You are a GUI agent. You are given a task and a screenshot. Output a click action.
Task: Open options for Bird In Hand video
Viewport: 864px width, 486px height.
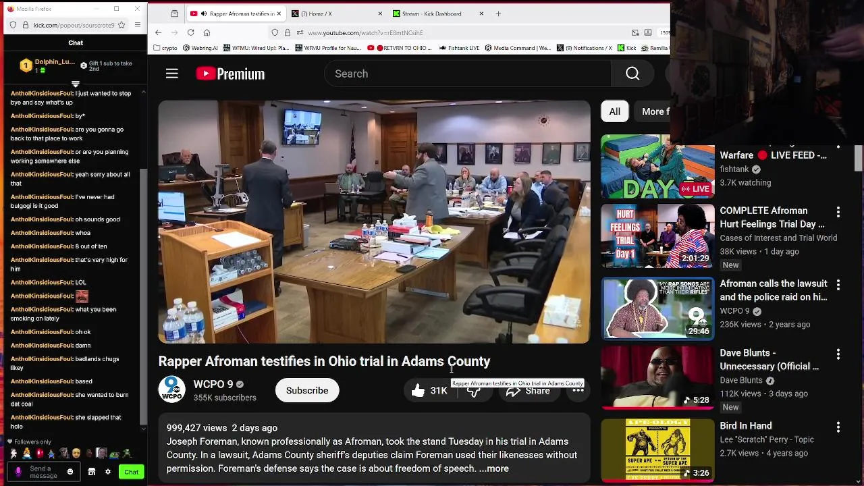(x=838, y=427)
